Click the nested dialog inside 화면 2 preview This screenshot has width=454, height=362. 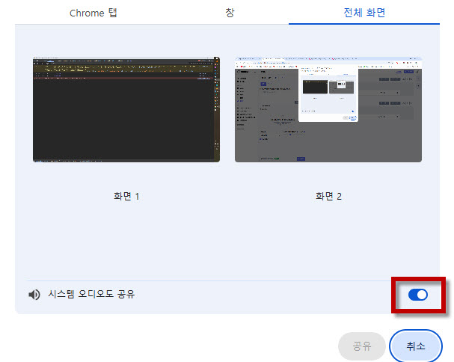tap(328, 93)
